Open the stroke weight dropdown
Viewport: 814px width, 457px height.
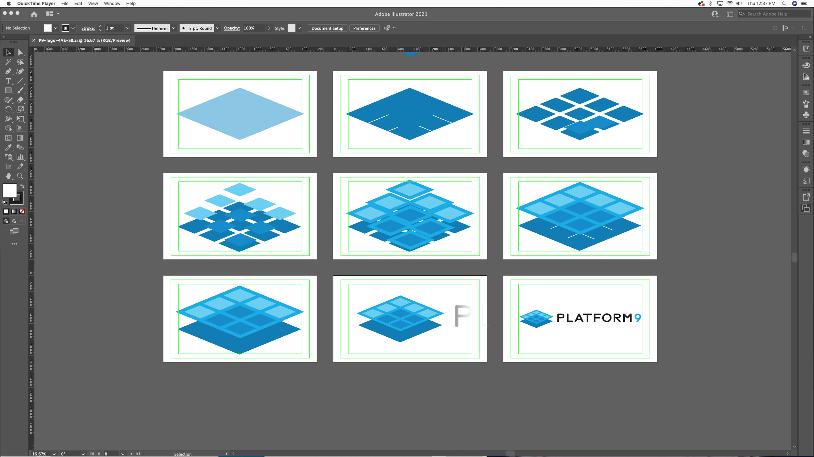(128, 28)
